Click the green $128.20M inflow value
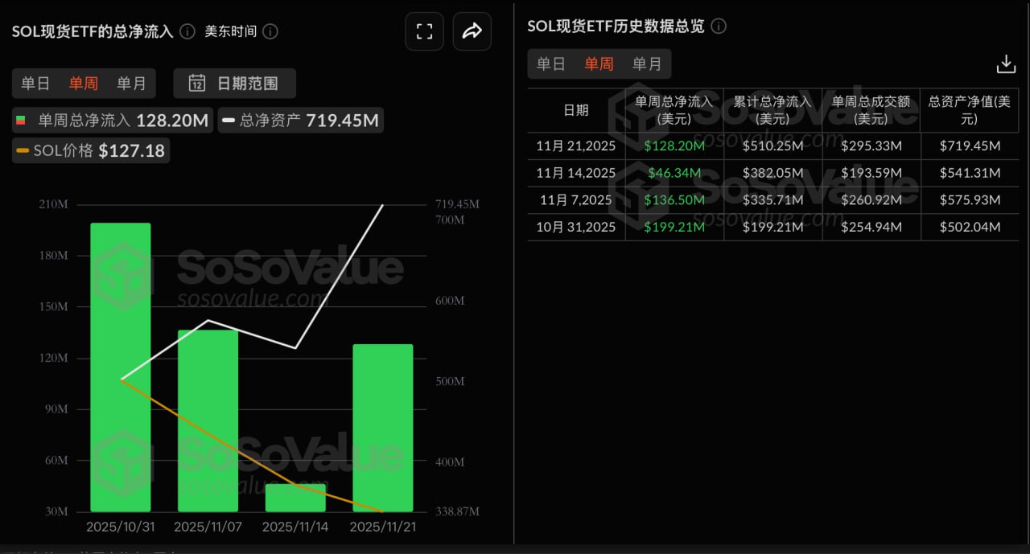 674,146
